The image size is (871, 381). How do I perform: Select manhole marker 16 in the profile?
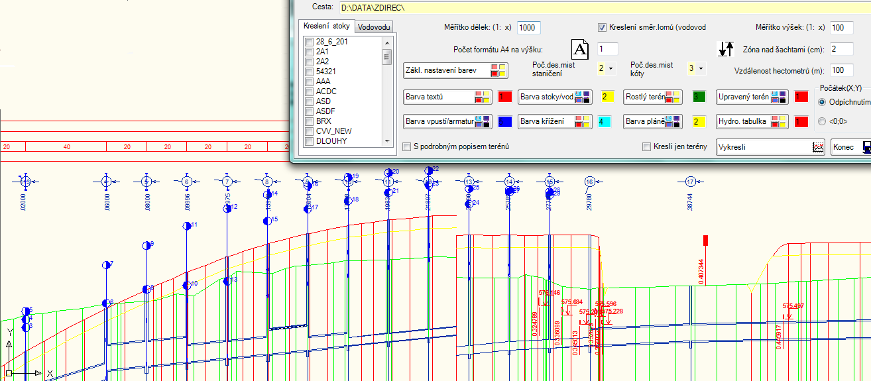coord(590,181)
